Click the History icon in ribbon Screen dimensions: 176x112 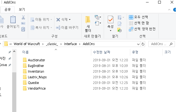tap(119, 30)
